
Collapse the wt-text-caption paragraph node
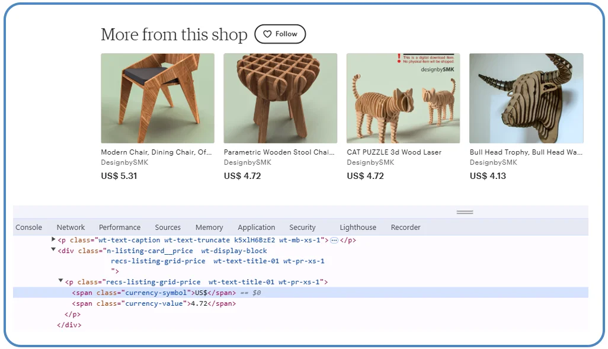pos(53,241)
